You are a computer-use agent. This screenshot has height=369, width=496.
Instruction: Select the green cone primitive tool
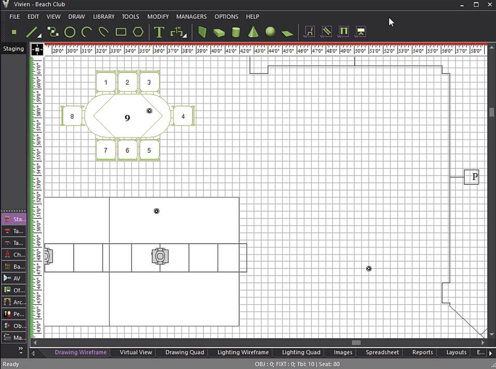253,32
